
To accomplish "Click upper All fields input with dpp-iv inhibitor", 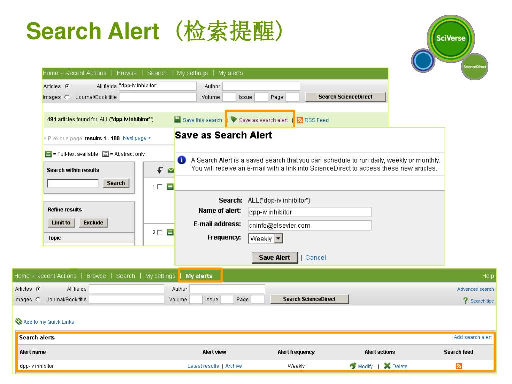I will coord(157,86).
